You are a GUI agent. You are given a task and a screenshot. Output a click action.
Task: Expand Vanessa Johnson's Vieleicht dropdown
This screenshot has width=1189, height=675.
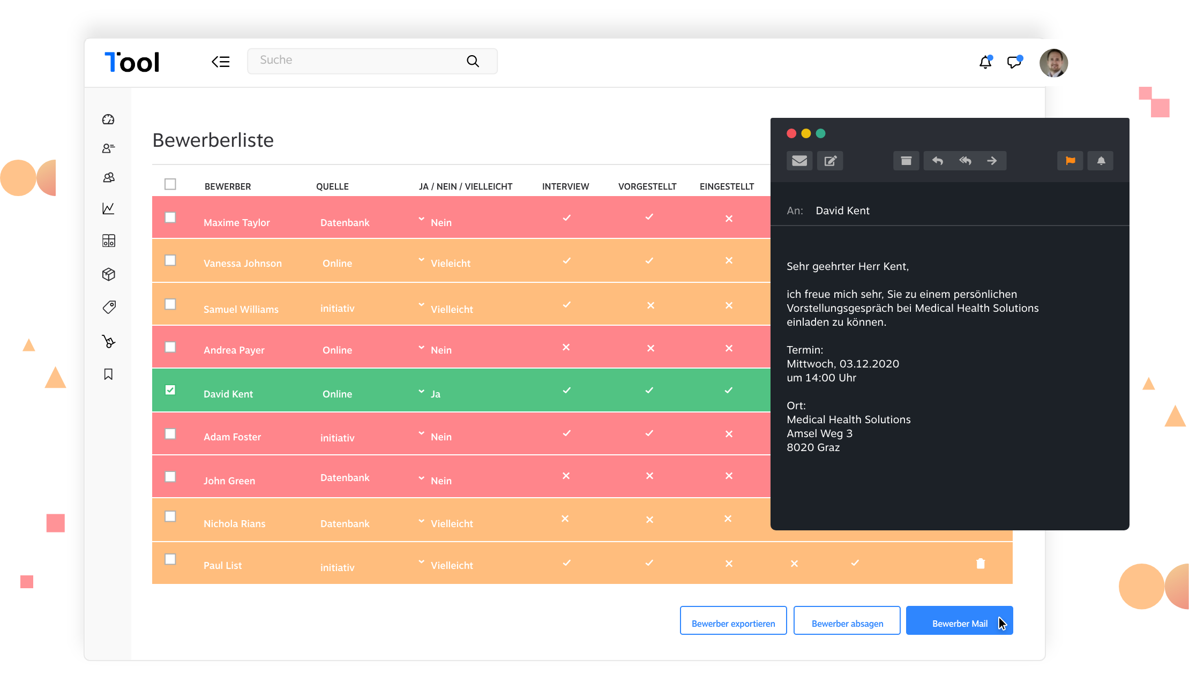[422, 259]
